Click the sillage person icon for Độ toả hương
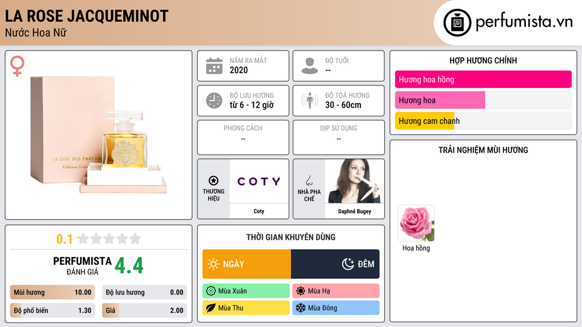Screen dimensions: 582x327 click(310, 100)
